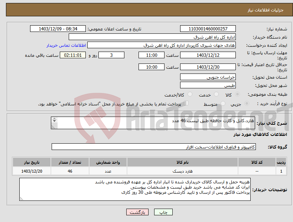Click the deadline time 11:00 field
This screenshot has height=222, width=293.
tap(152, 55)
